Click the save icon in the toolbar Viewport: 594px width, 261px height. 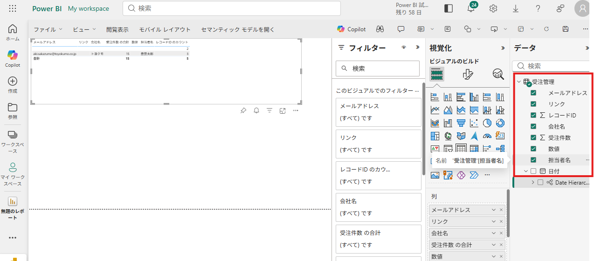(566, 29)
